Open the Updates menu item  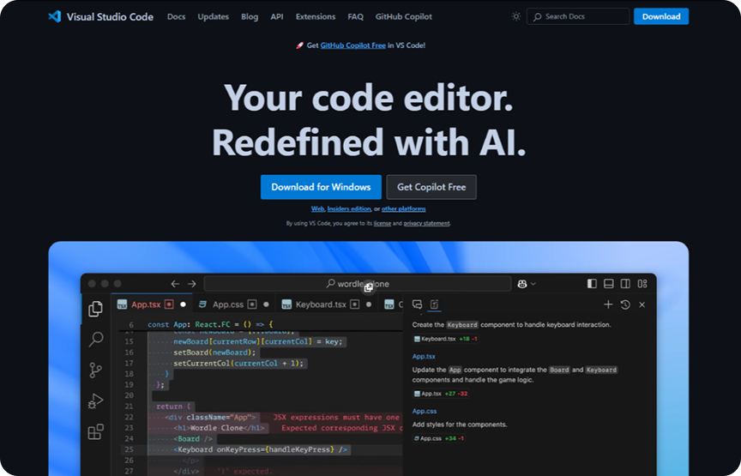click(x=214, y=16)
